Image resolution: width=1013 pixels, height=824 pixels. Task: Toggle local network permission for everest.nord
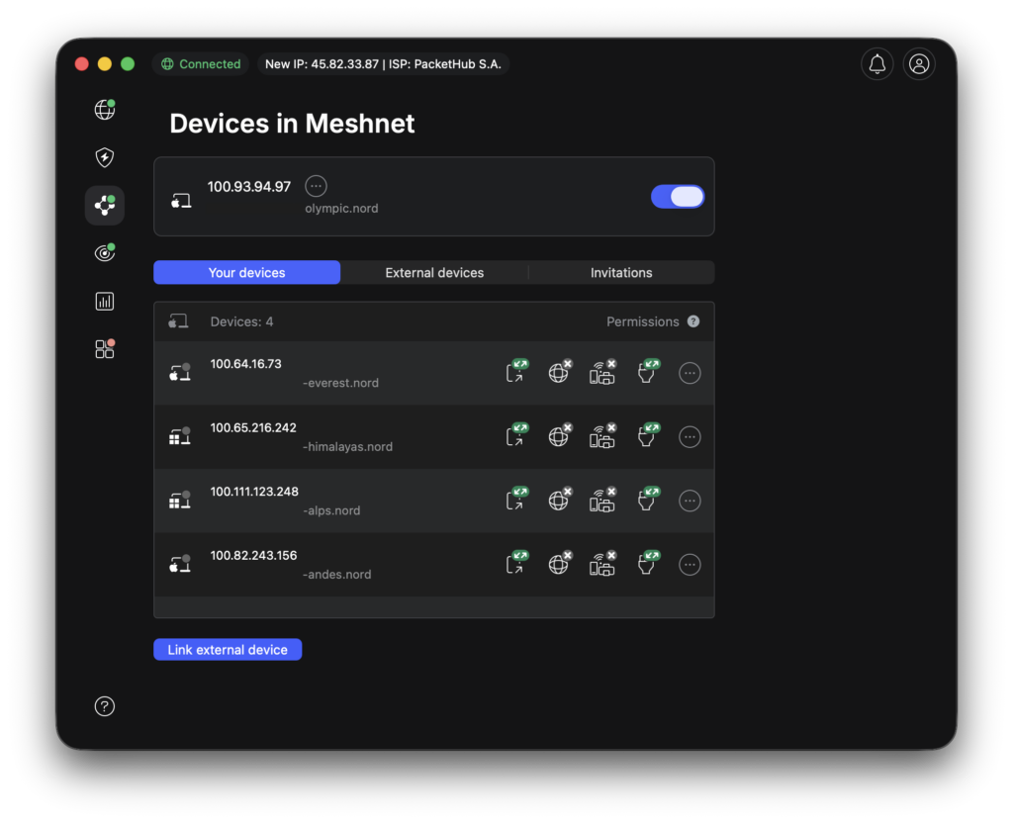602,372
